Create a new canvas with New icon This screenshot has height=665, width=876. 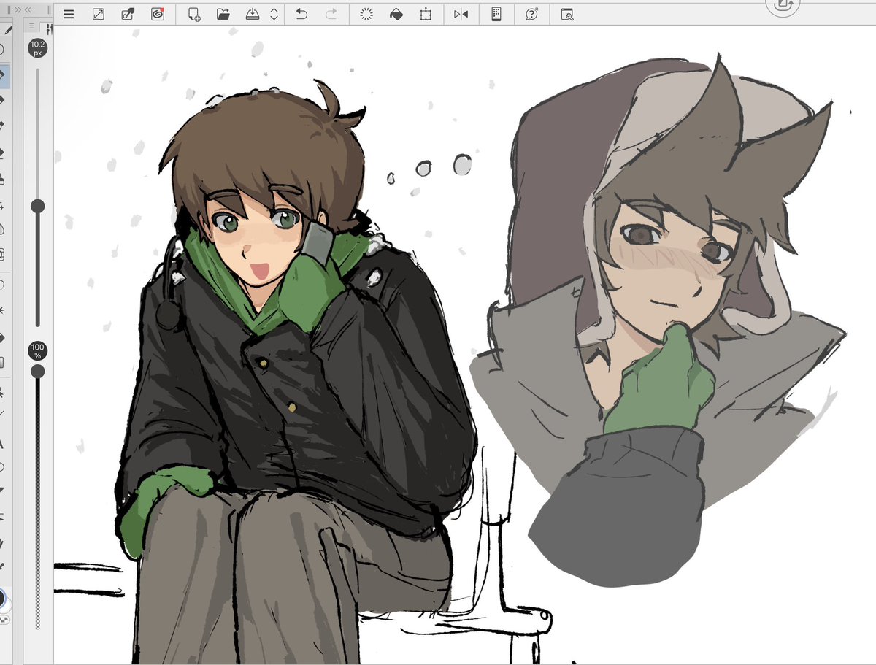pos(194,14)
